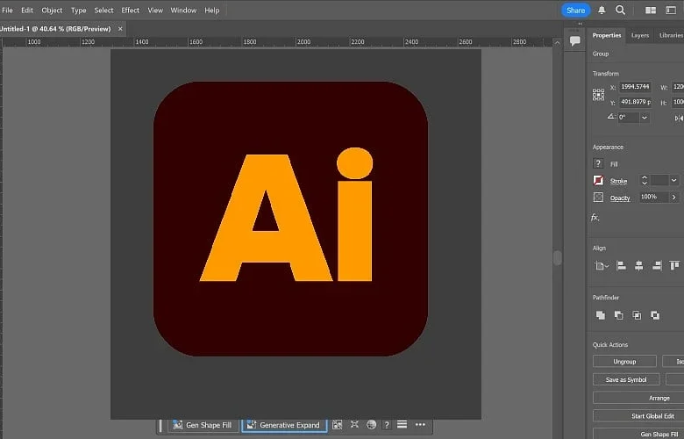Click Horizontal Align Right icon
The width and height of the screenshot is (684, 439).
pos(657,265)
